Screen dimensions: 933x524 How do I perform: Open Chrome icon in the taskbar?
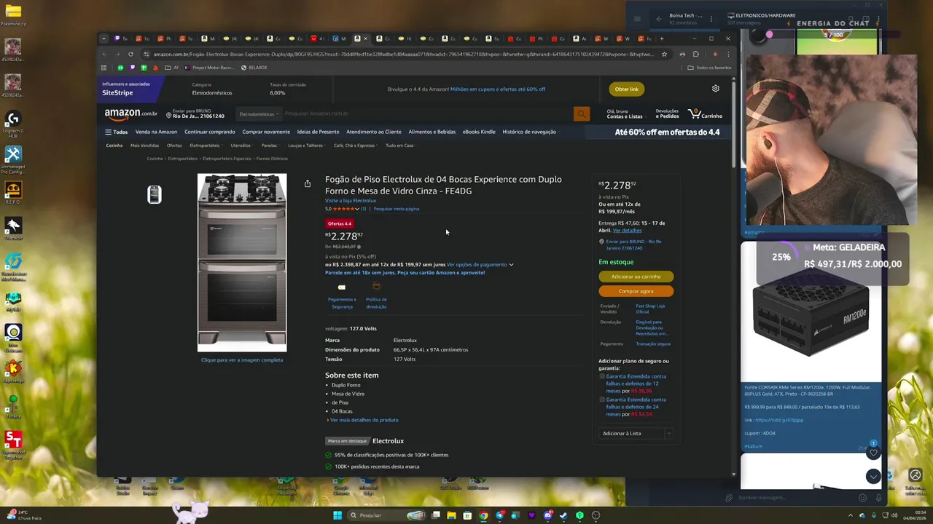click(483, 515)
